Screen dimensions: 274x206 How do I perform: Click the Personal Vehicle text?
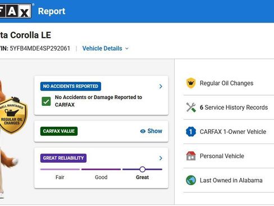coord(222,156)
